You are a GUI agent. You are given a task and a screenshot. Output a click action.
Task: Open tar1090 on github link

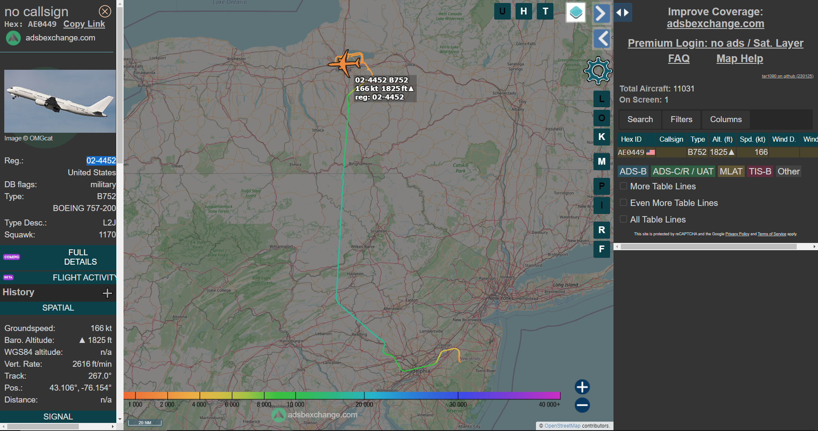(x=787, y=76)
